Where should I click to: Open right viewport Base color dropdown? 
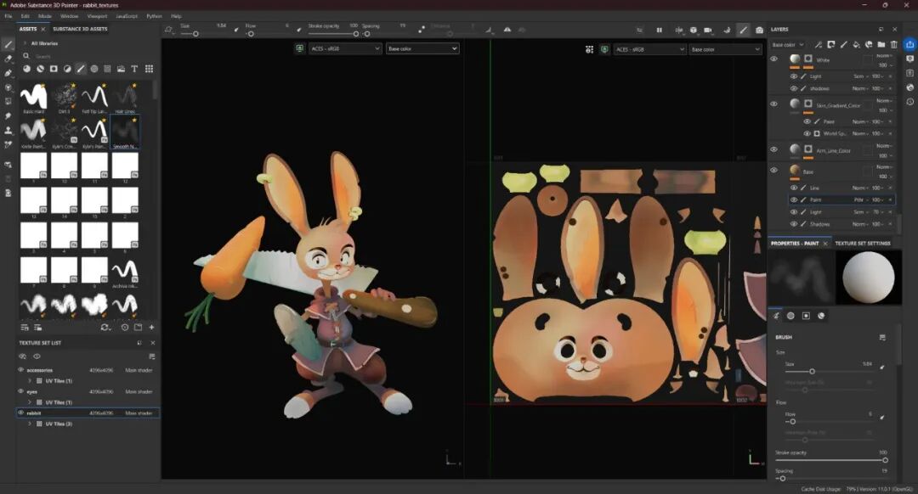(x=725, y=50)
